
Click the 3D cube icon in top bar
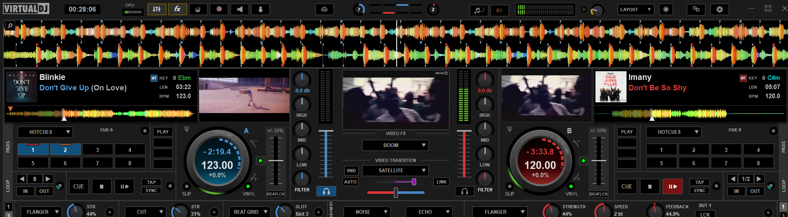click(325, 9)
